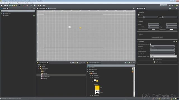Open the Help menu
Screen dimensions: 179x100
(x=32, y=3)
